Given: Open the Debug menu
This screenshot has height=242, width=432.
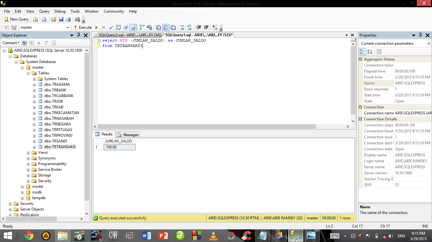Looking at the screenshot, I should (x=60, y=11).
